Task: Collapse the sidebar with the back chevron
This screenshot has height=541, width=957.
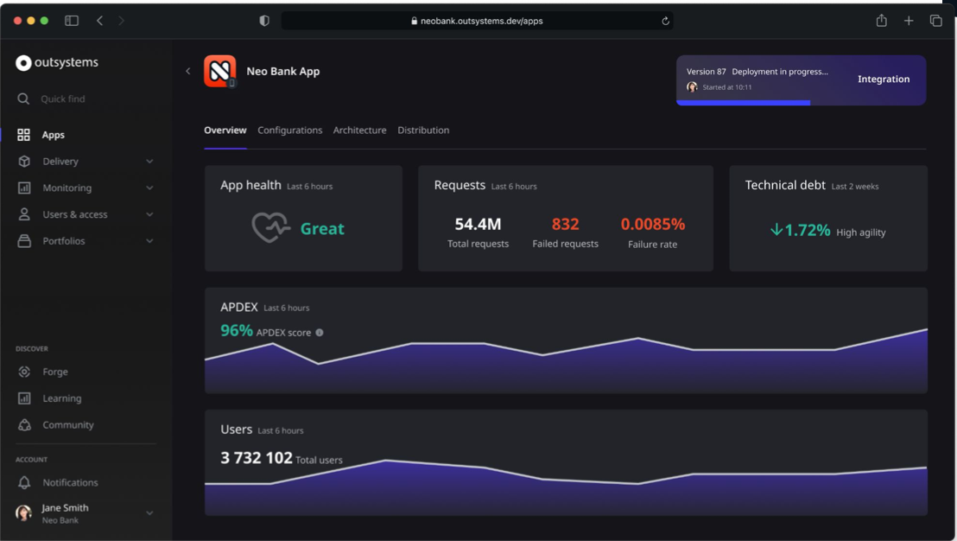Action: pos(188,72)
